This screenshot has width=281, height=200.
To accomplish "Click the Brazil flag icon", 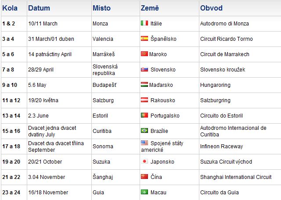I will point(144,131).
